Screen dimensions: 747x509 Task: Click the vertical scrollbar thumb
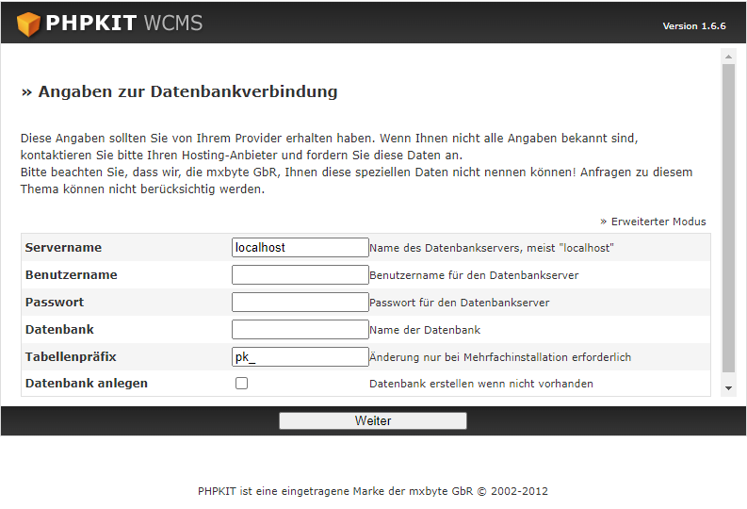[x=728, y=217]
